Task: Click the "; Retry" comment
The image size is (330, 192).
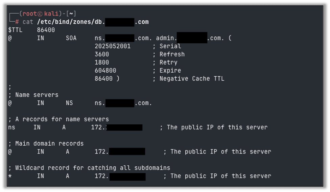Action: [x=165, y=63]
